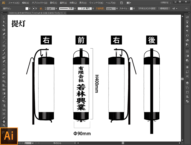The width and height of the screenshot is (191, 145).
Task: Expand the stroke weight dropdown arrow
Action: pos(56,9)
